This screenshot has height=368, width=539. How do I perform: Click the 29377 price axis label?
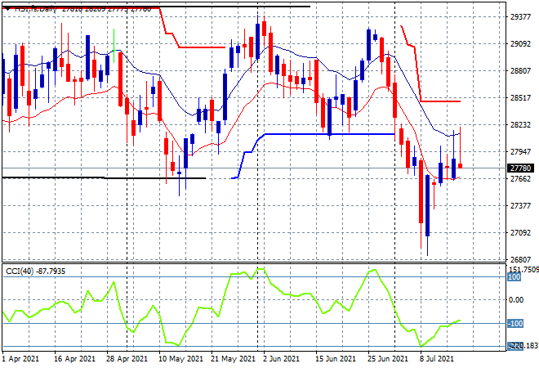point(520,17)
